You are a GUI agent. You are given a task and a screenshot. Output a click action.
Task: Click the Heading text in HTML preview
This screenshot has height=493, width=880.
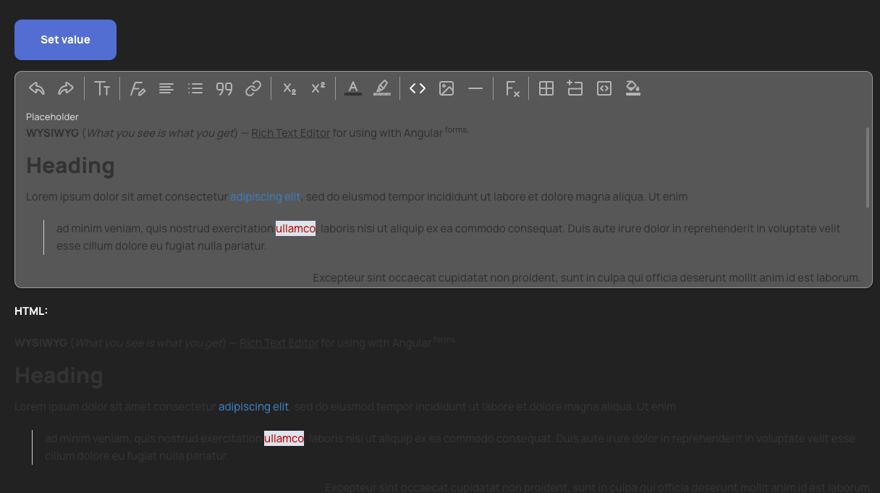(x=59, y=376)
